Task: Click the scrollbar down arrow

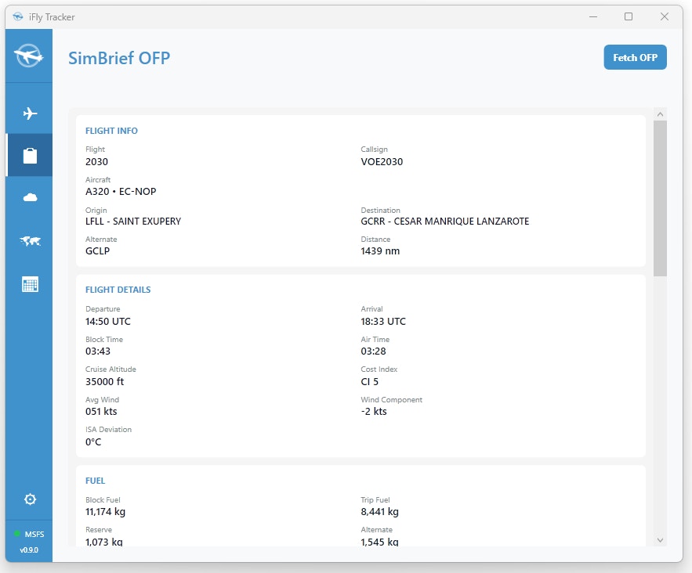Action: 660,539
